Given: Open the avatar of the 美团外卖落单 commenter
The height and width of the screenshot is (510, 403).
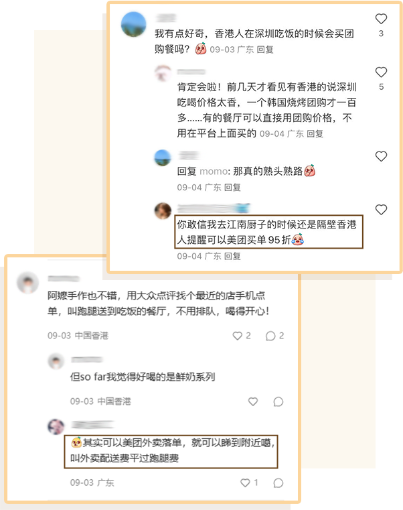Looking at the screenshot, I should point(56,427).
